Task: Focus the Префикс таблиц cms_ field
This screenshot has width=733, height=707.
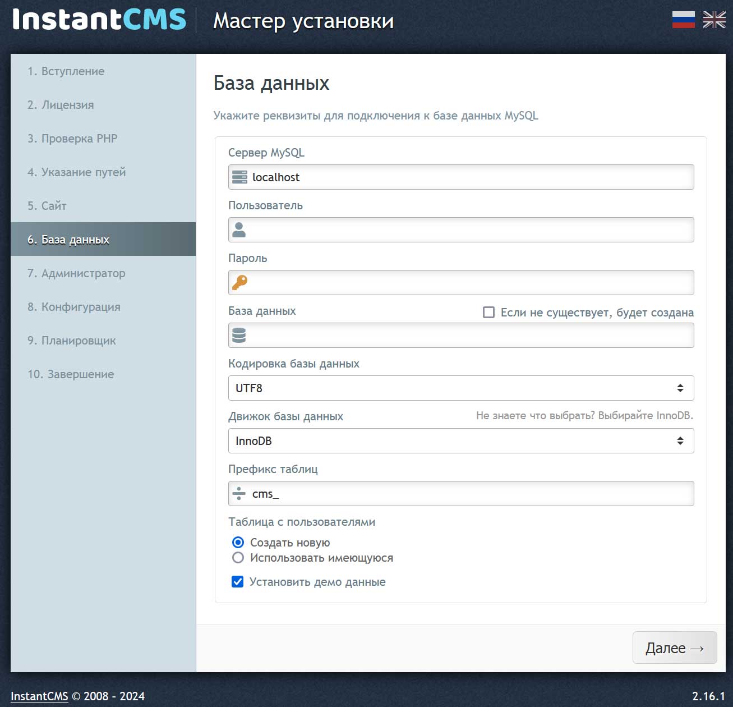Action: pyautogui.click(x=461, y=493)
